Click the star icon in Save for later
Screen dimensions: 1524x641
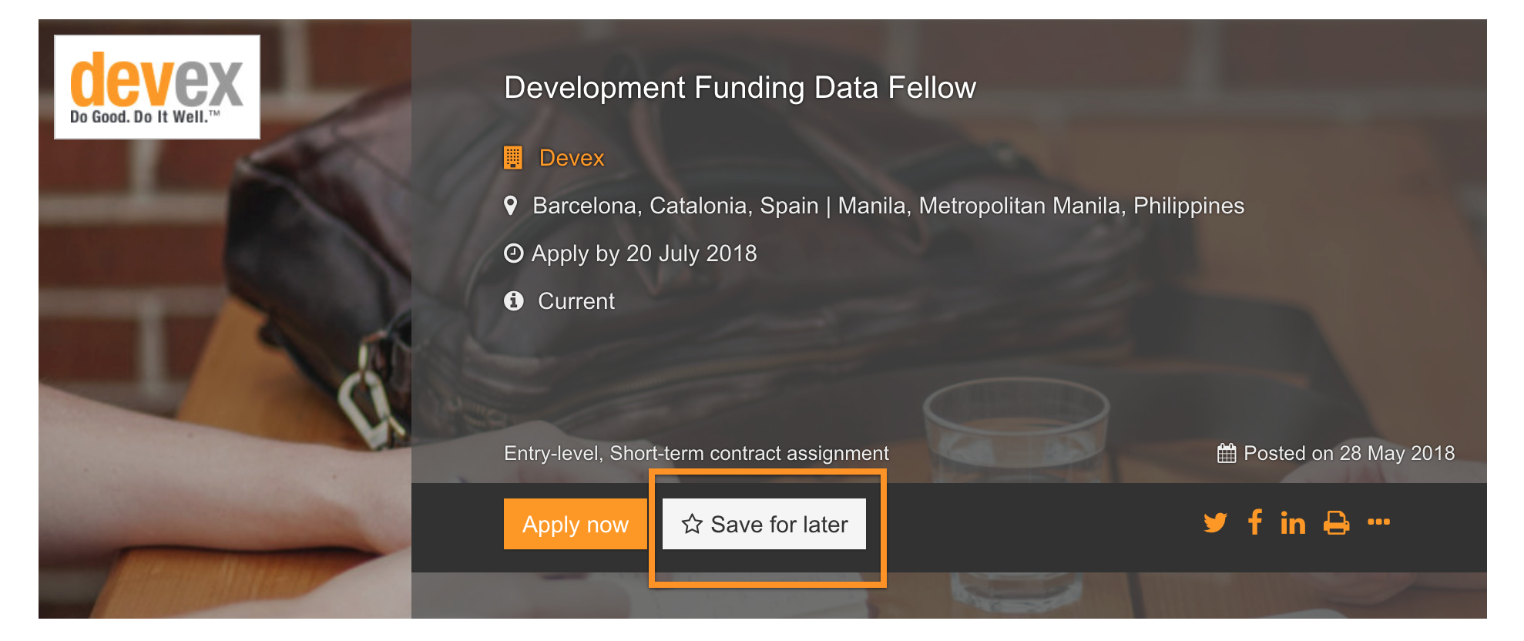coord(692,524)
